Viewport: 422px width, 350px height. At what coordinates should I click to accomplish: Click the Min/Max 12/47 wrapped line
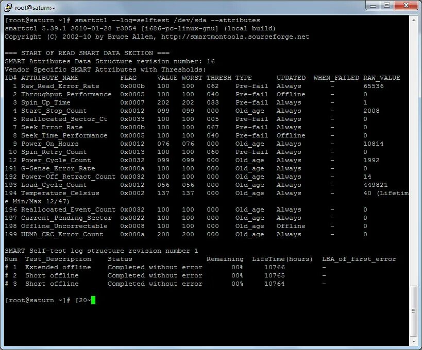37,201
